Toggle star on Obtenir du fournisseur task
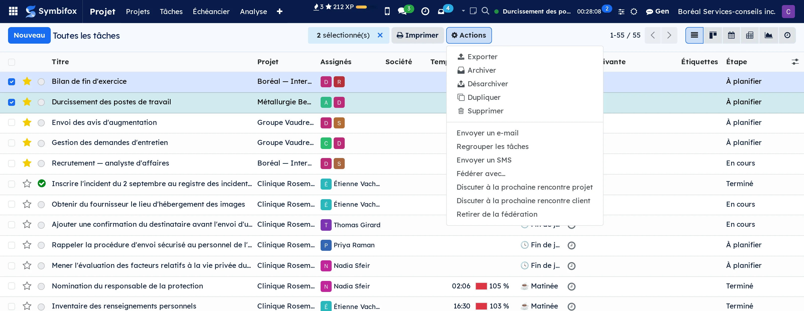This screenshot has height=311, width=804. [27, 204]
